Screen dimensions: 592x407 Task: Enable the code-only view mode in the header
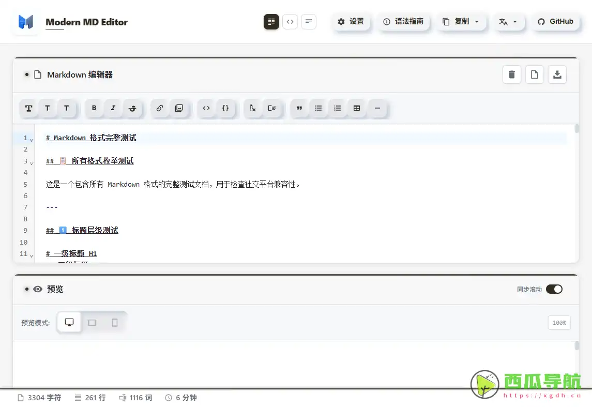click(290, 22)
